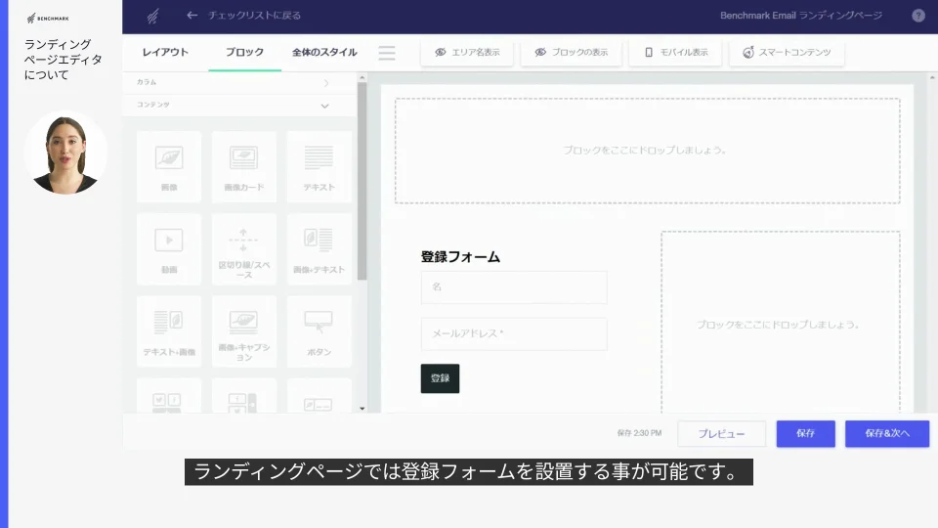Click チェックリストに戻る link
The height and width of the screenshot is (528, 938).
(254, 16)
